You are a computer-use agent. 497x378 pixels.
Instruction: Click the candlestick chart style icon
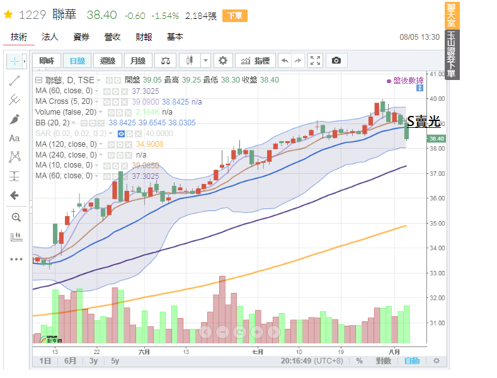pos(190,60)
